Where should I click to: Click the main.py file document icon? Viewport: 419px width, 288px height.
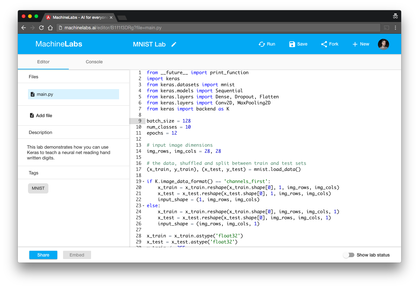coord(32,94)
